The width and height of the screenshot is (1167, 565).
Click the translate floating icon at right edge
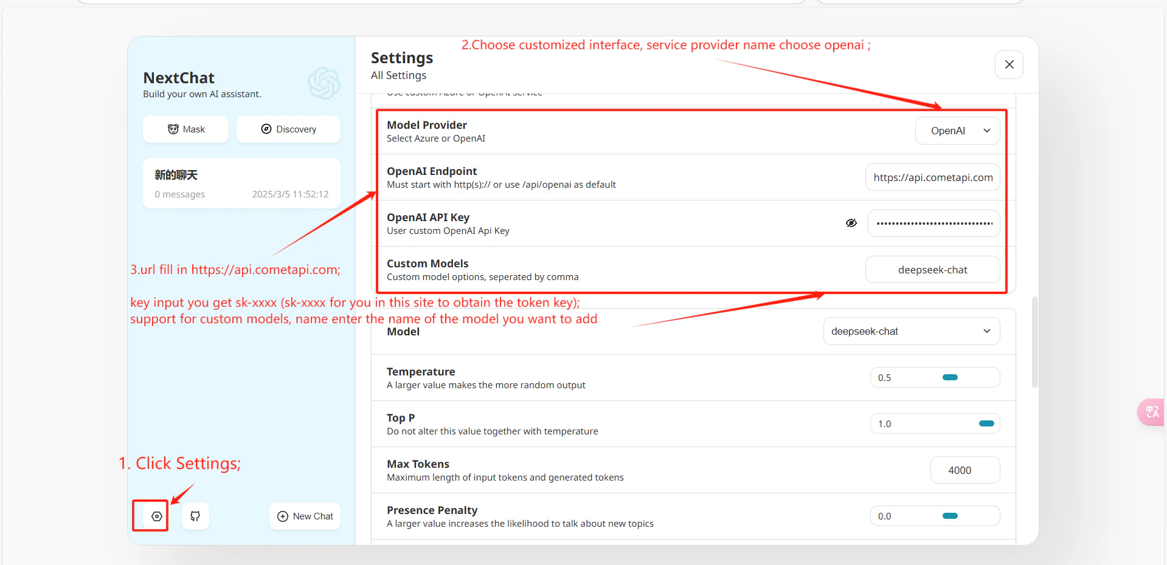point(1152,412)
